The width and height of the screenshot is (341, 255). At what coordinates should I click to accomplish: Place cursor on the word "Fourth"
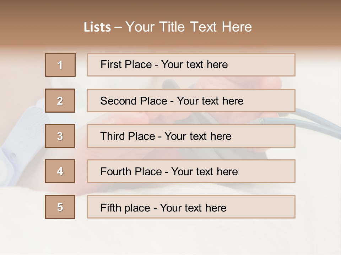[x=114, y=172]
